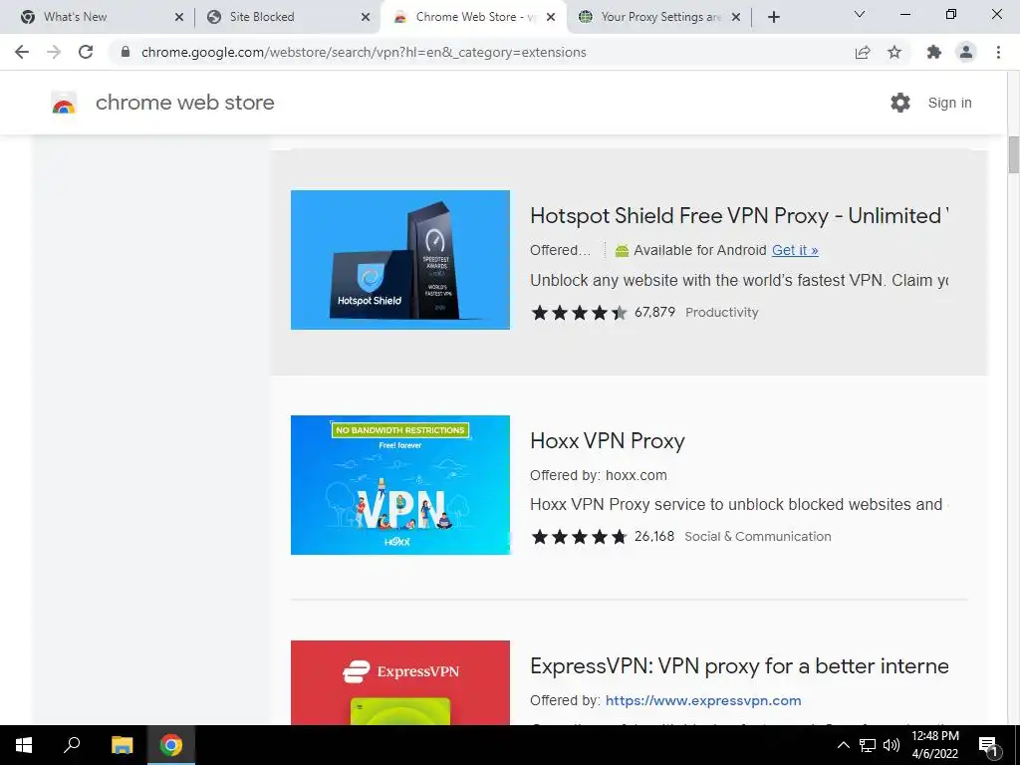Click the Android icon on Hotspot Shield

pyautogui.click(x=622, y=250)
